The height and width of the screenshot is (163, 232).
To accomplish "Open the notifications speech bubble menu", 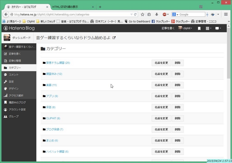I will pyautogui.click(x=218, y=28).
